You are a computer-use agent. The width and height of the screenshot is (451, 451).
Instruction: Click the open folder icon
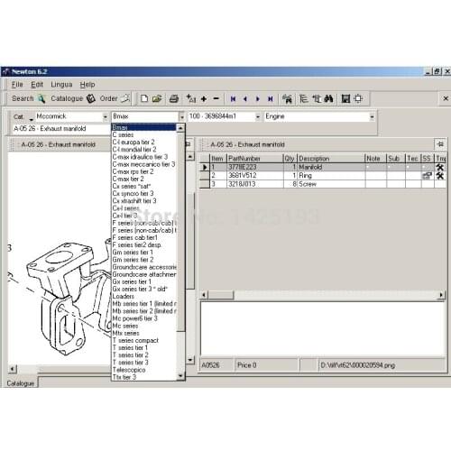157,98
